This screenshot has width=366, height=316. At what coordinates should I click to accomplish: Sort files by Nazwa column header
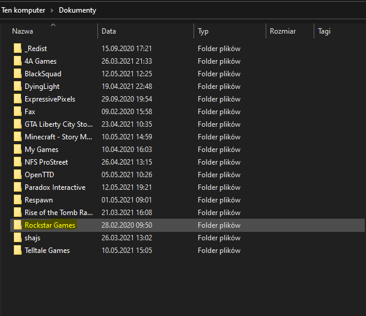pyautogui.click(x=23, y=31)
